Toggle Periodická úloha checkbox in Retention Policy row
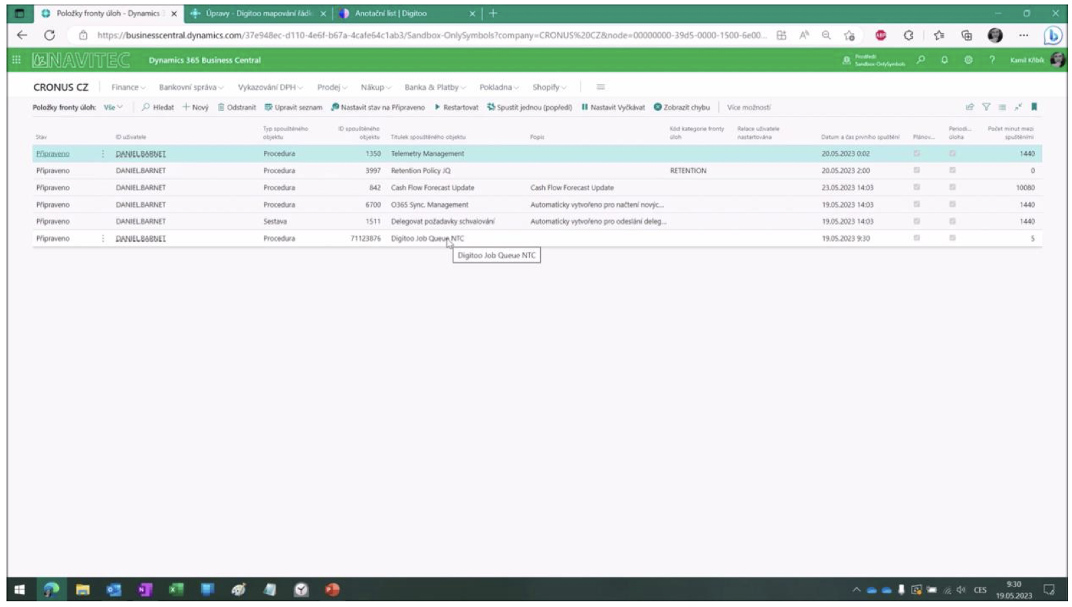1072x607 pixels. pos(952,170)
